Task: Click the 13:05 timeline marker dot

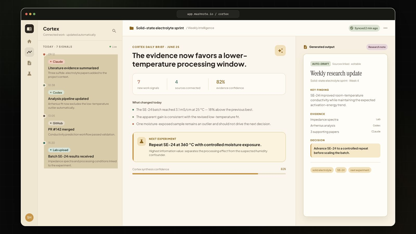Action: click(x=44, y=116)
